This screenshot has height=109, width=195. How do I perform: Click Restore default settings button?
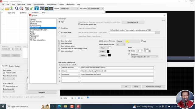[x=154, y=87]
